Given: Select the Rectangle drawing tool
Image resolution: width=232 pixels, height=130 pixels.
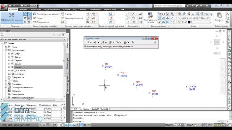Looking at the screenshot, I should [x=141, y=18].
